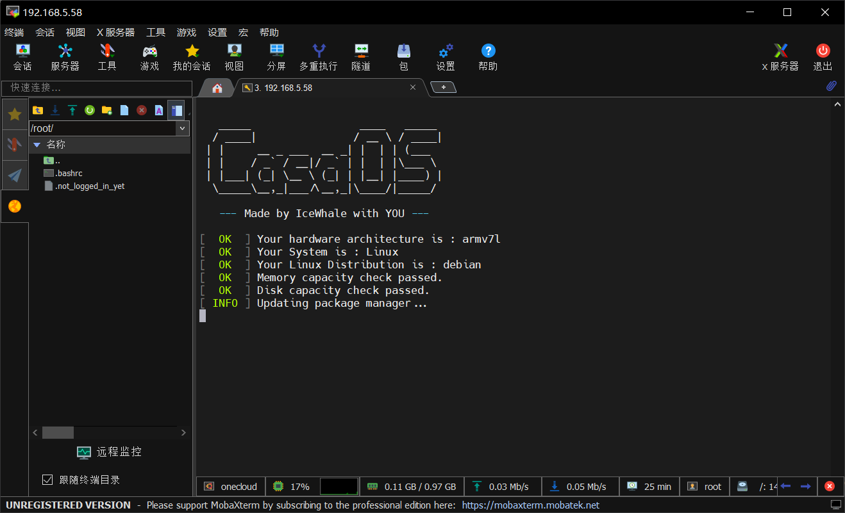Switch to the home tab

click(x=217, y=88)
